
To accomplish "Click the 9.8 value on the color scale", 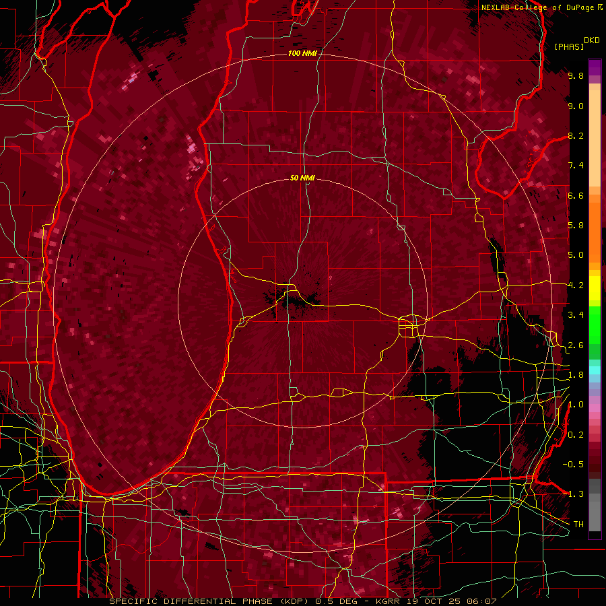I will (576, 76).
